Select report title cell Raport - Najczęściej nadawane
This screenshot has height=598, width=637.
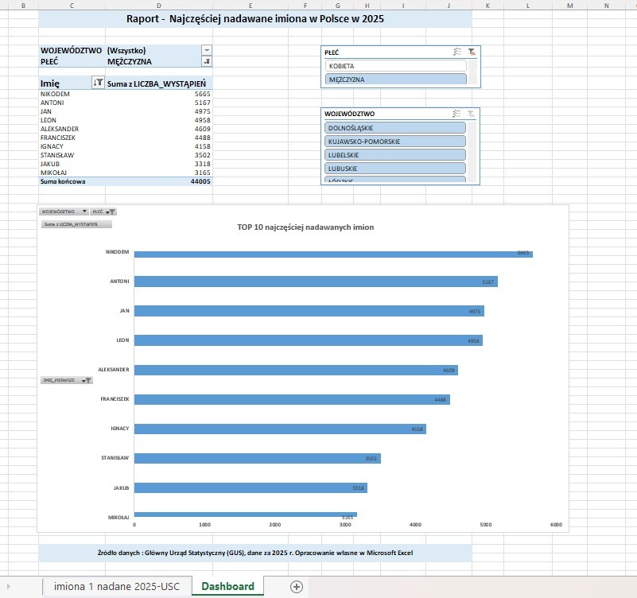click(255, 19)
